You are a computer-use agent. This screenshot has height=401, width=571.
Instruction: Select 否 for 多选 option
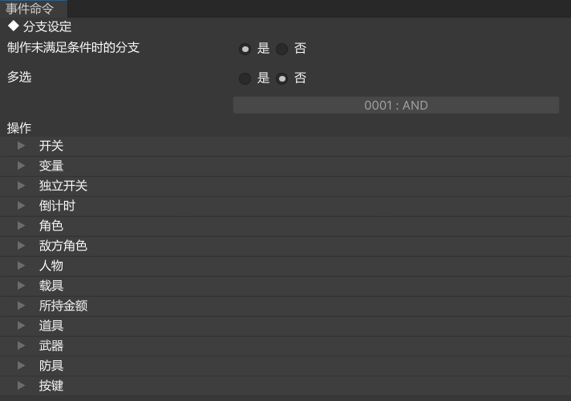282,78
